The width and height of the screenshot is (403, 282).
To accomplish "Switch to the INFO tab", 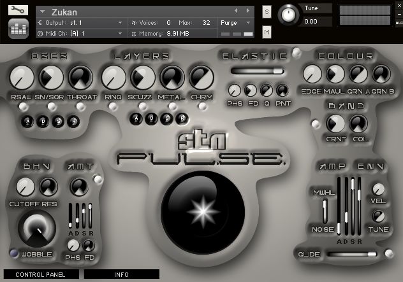I will [x=122, y=274].
